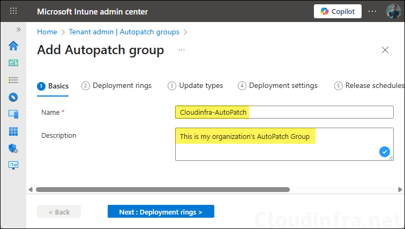Screen dimensions: 405x229
Task: Click Next : Deployment rings button
Action: point(161,212)
